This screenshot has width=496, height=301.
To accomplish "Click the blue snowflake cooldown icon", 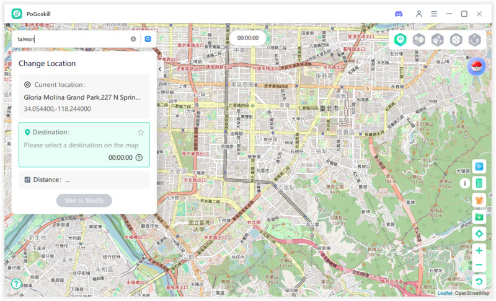I will 479,166.
